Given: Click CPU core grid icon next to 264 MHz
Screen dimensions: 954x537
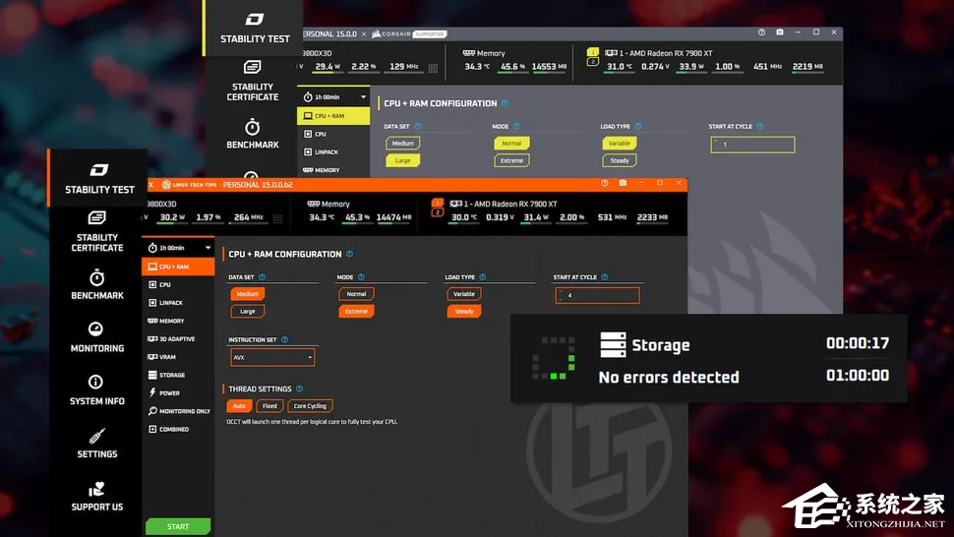Looking at the screenshot, I should (x=277, y=218).
